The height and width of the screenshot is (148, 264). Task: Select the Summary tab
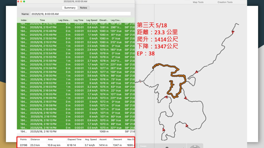(70, 8)
